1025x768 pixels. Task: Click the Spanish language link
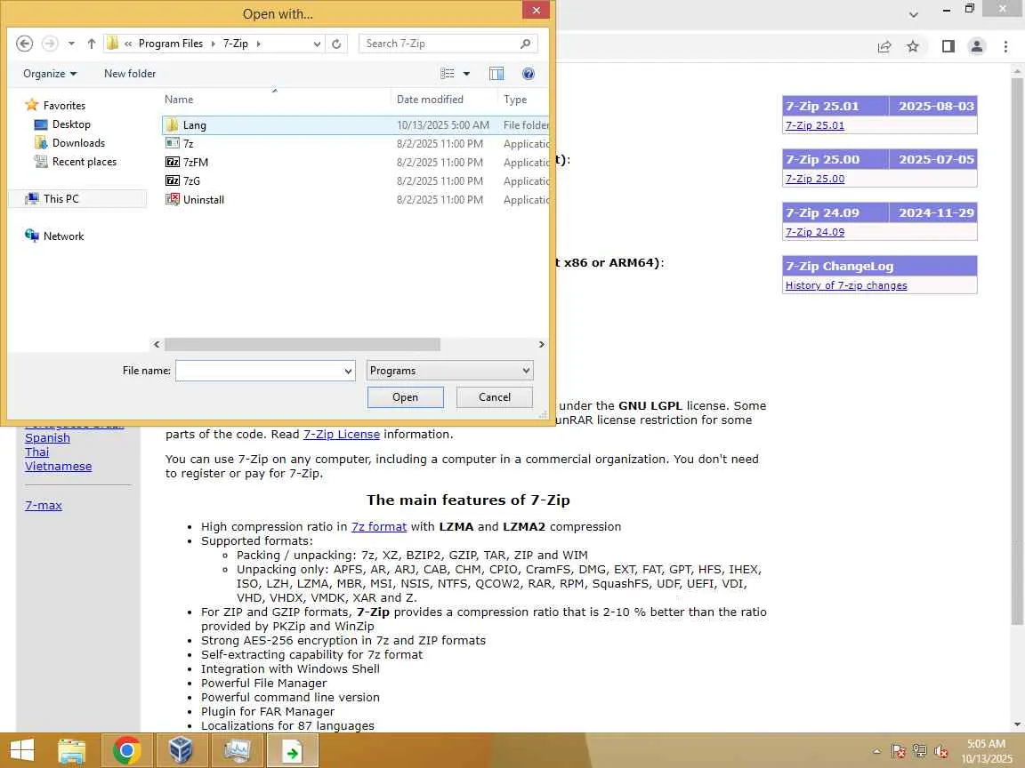tap(47, 438)
